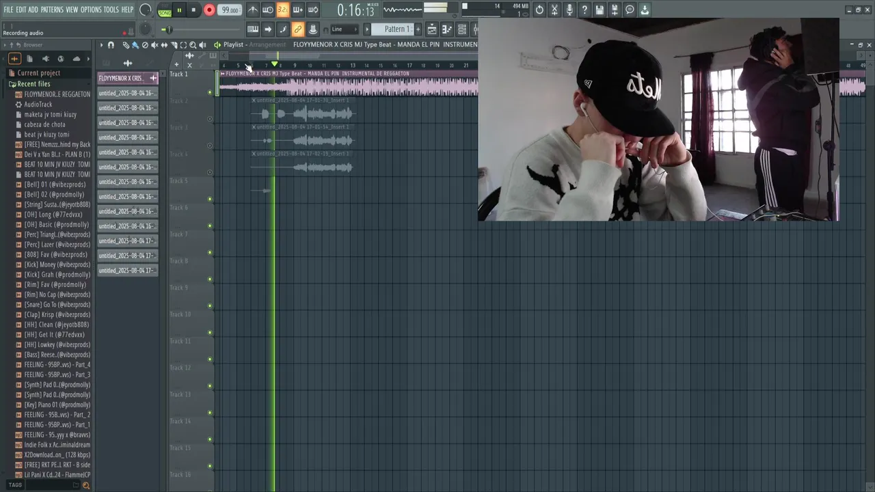Toggle mute light on Track 9

[x=210, y=305]
